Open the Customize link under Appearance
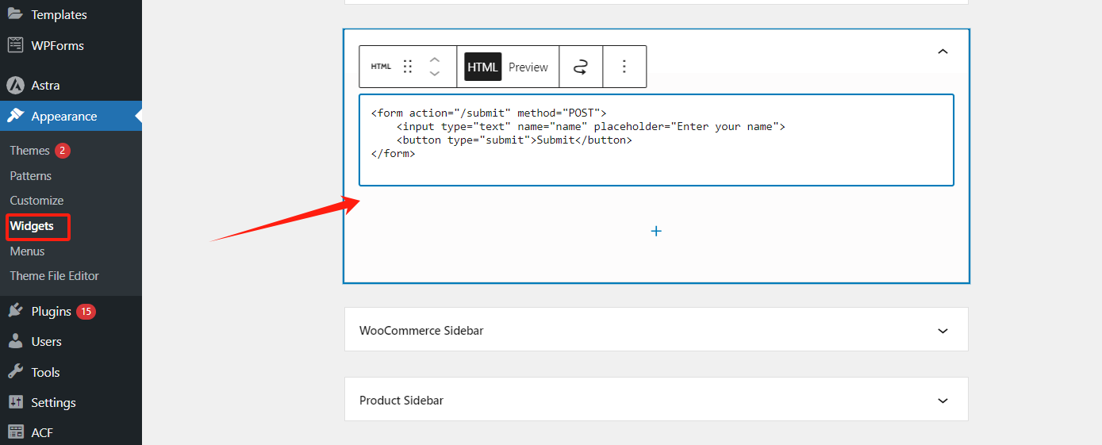This screenshot has height=445, width=1102. click(x=36, y=201)
